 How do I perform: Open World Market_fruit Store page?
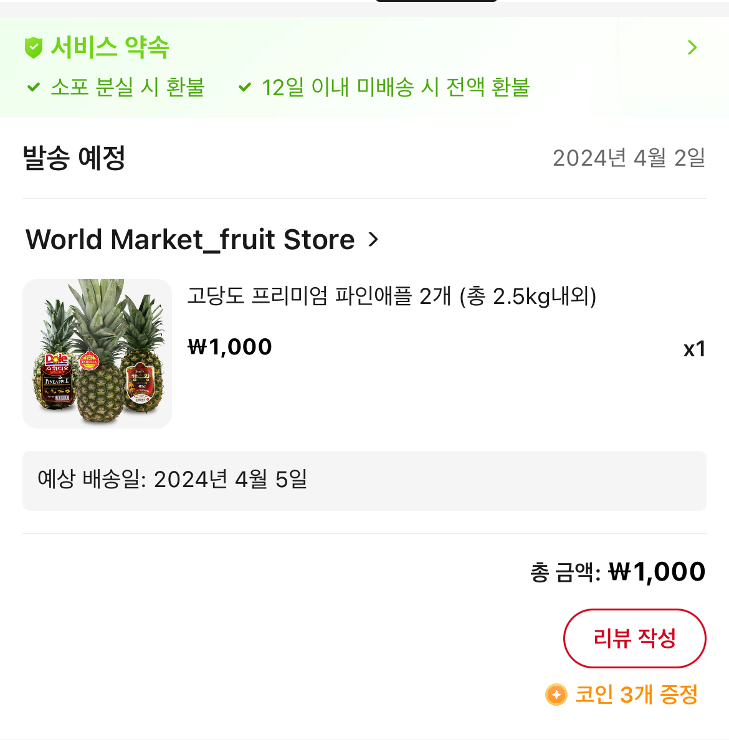click(190, 240)
